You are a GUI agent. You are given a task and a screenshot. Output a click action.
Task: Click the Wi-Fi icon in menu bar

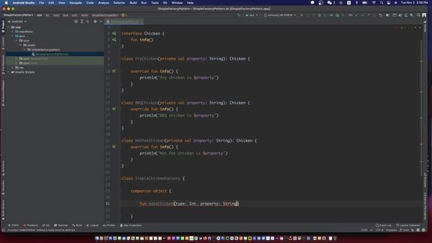[x=374, y=3]
